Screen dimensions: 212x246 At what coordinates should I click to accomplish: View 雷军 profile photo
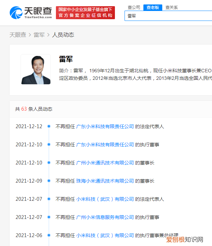click(x=36, y=69)
